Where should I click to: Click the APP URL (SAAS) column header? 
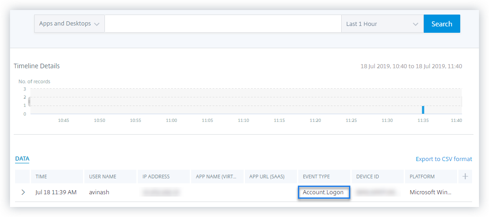pyautogui.click(x=271, y=176)
